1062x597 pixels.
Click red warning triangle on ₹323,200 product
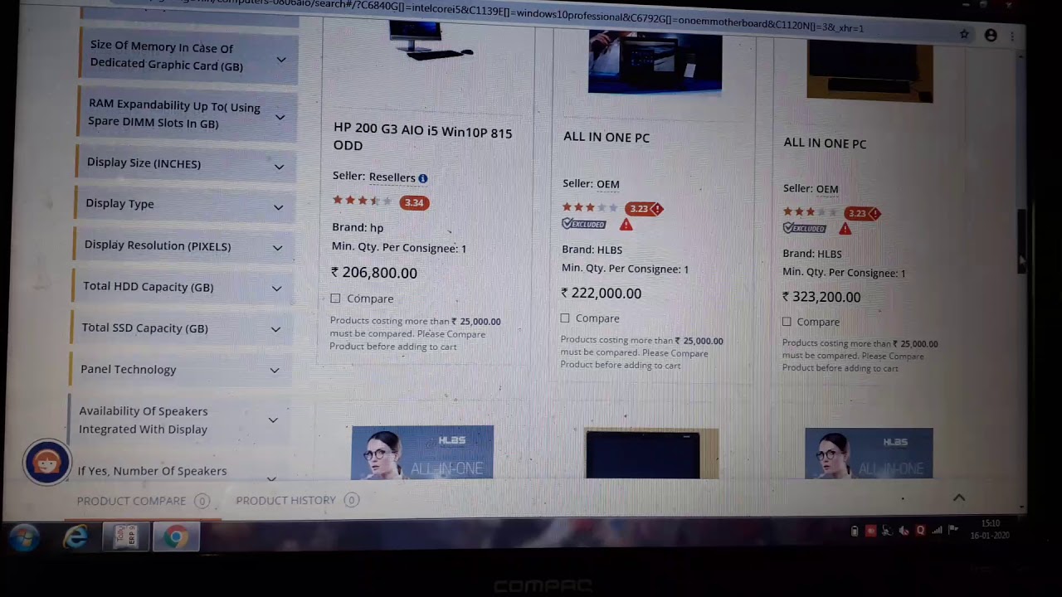845,229
